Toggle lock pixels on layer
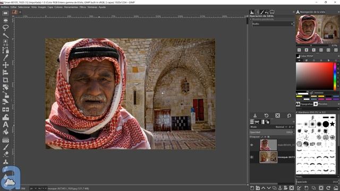The image size is (340, 191). coord(262,137)
